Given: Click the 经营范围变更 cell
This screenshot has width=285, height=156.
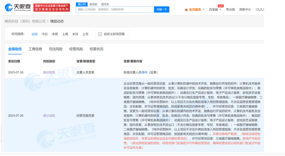Looking at the screenshot, I should tap(86, 116).
